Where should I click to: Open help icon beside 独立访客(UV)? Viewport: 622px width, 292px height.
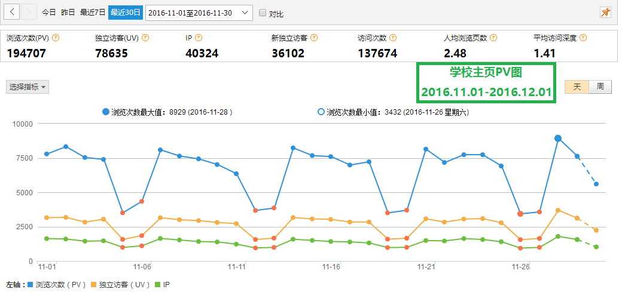(x=145, y=38)
